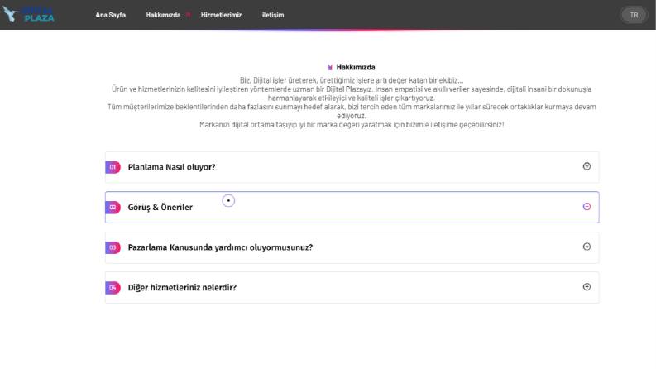Expand plus icon for Pazarlama Kanusunda question
This screenshot has width=656, height=369.
pyautogui.click(x=587, y=247)
